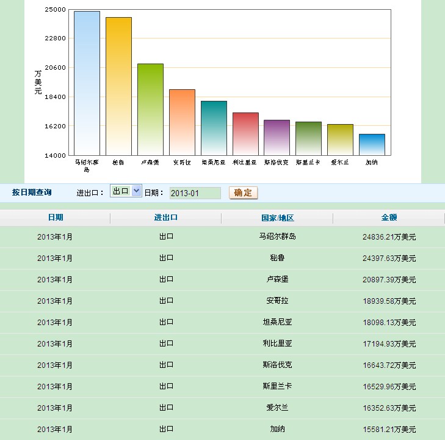Click the yellow 秘鲁 bar in chart
This screenshot has width=445, height=440.
pos(118,86)
